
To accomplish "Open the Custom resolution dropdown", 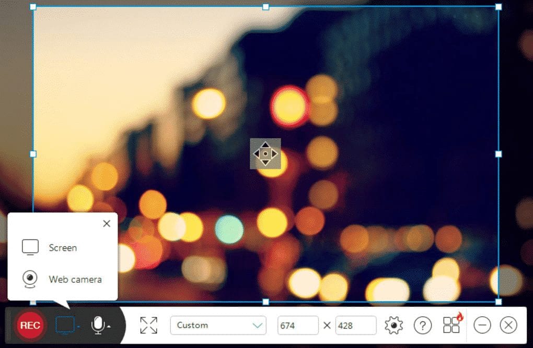I will pyautogui.click(x=218, y=325).
